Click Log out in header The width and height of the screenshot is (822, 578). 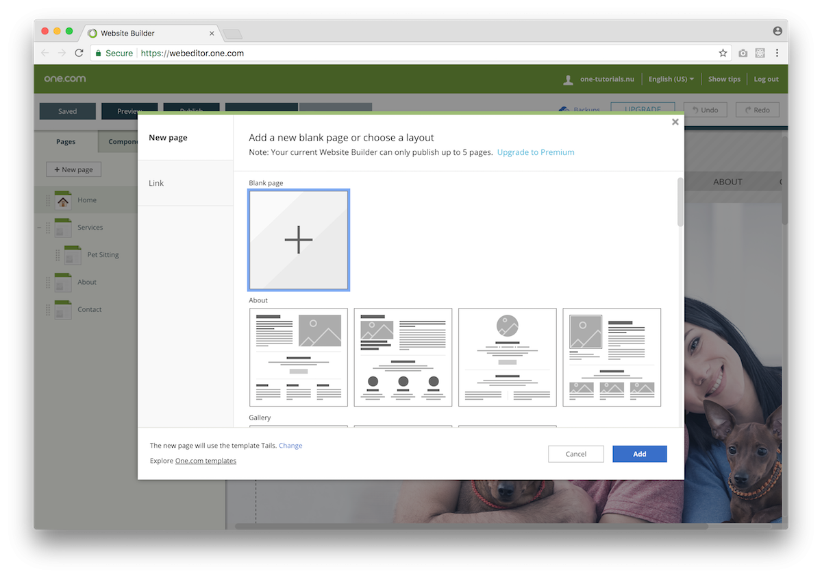pos(766,79)
